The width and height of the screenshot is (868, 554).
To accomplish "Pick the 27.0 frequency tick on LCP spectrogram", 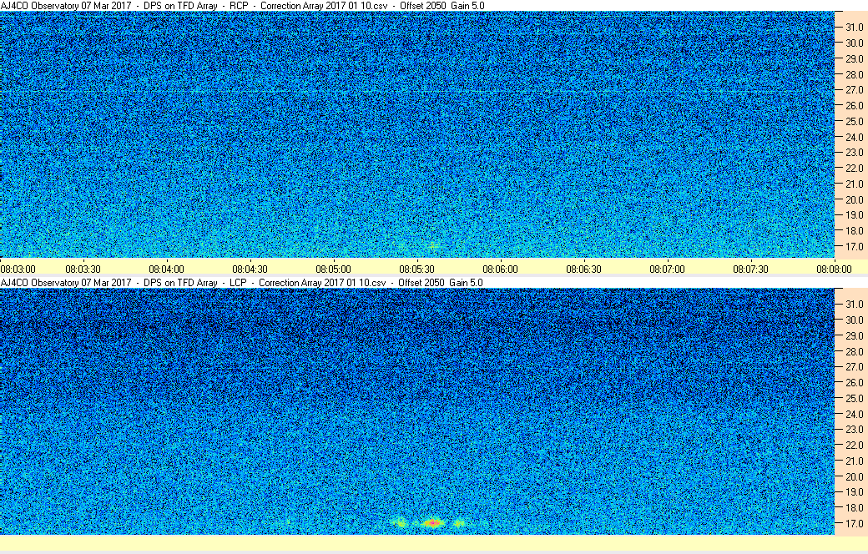I will (854, 367).
